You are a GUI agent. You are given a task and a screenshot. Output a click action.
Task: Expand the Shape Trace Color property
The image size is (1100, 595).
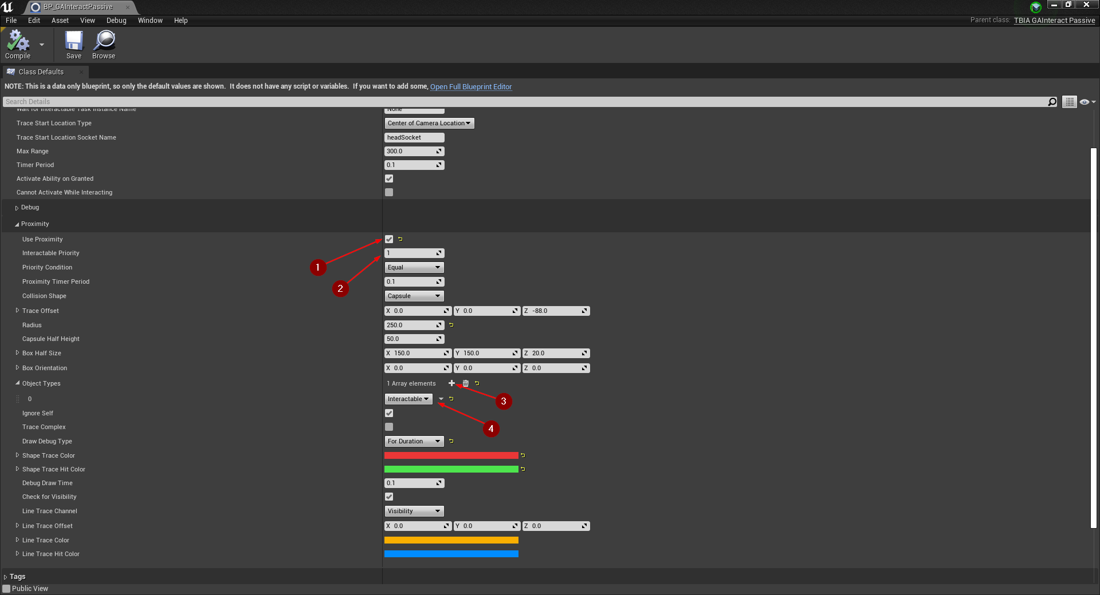click(17, 455)
